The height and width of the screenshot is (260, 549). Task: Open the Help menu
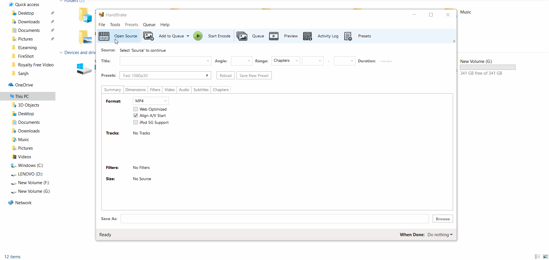pyautogui.click(x=165, y=25)
